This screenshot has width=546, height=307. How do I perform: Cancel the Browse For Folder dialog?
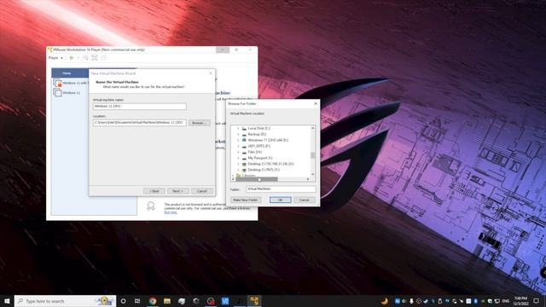click(x=305, y=200)
